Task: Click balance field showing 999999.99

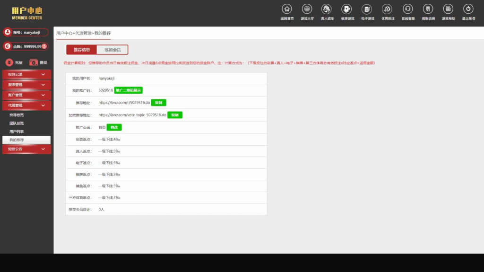Action: pos(26,46)
